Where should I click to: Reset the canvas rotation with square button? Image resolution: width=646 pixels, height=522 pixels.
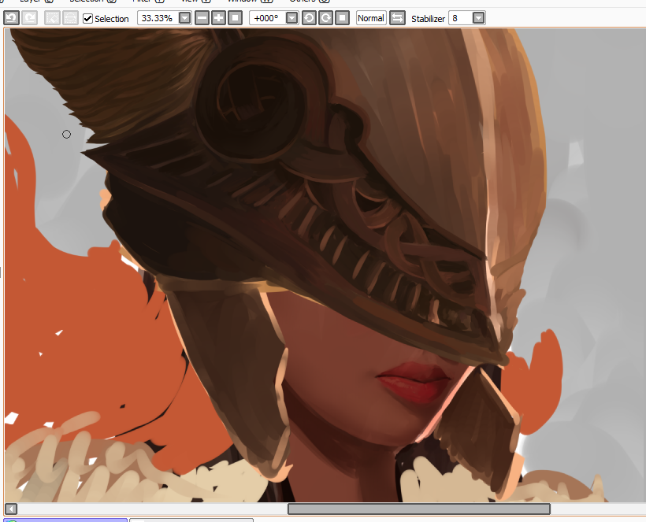[343, 18]
